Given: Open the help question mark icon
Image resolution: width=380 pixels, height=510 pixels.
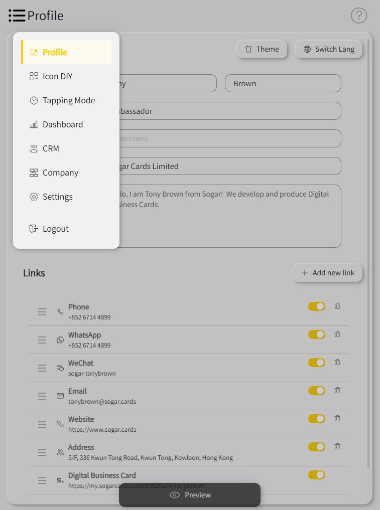Looking at the screenshot, I should 358,16.
